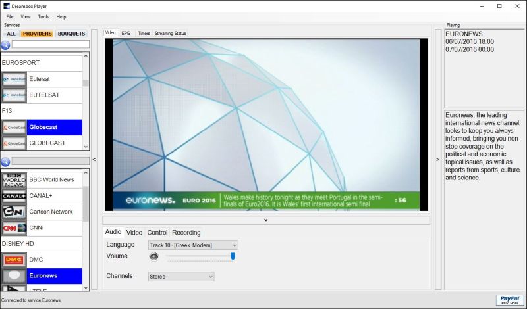Select DMC channel name

[x=36, y=260]
